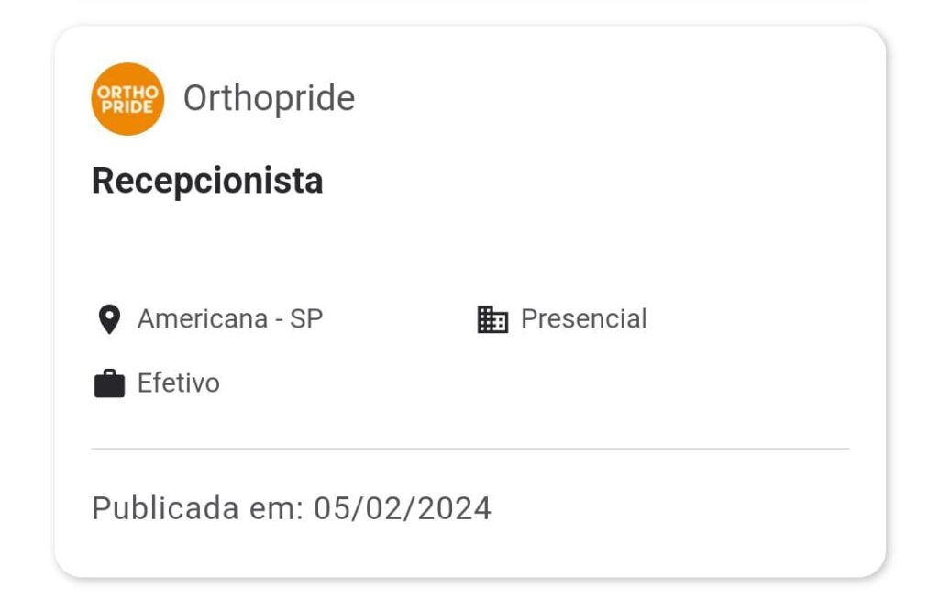This screenshot has width=939, height=600.
Task: Click the date 05/02/2024
Action: coord(403,509)
